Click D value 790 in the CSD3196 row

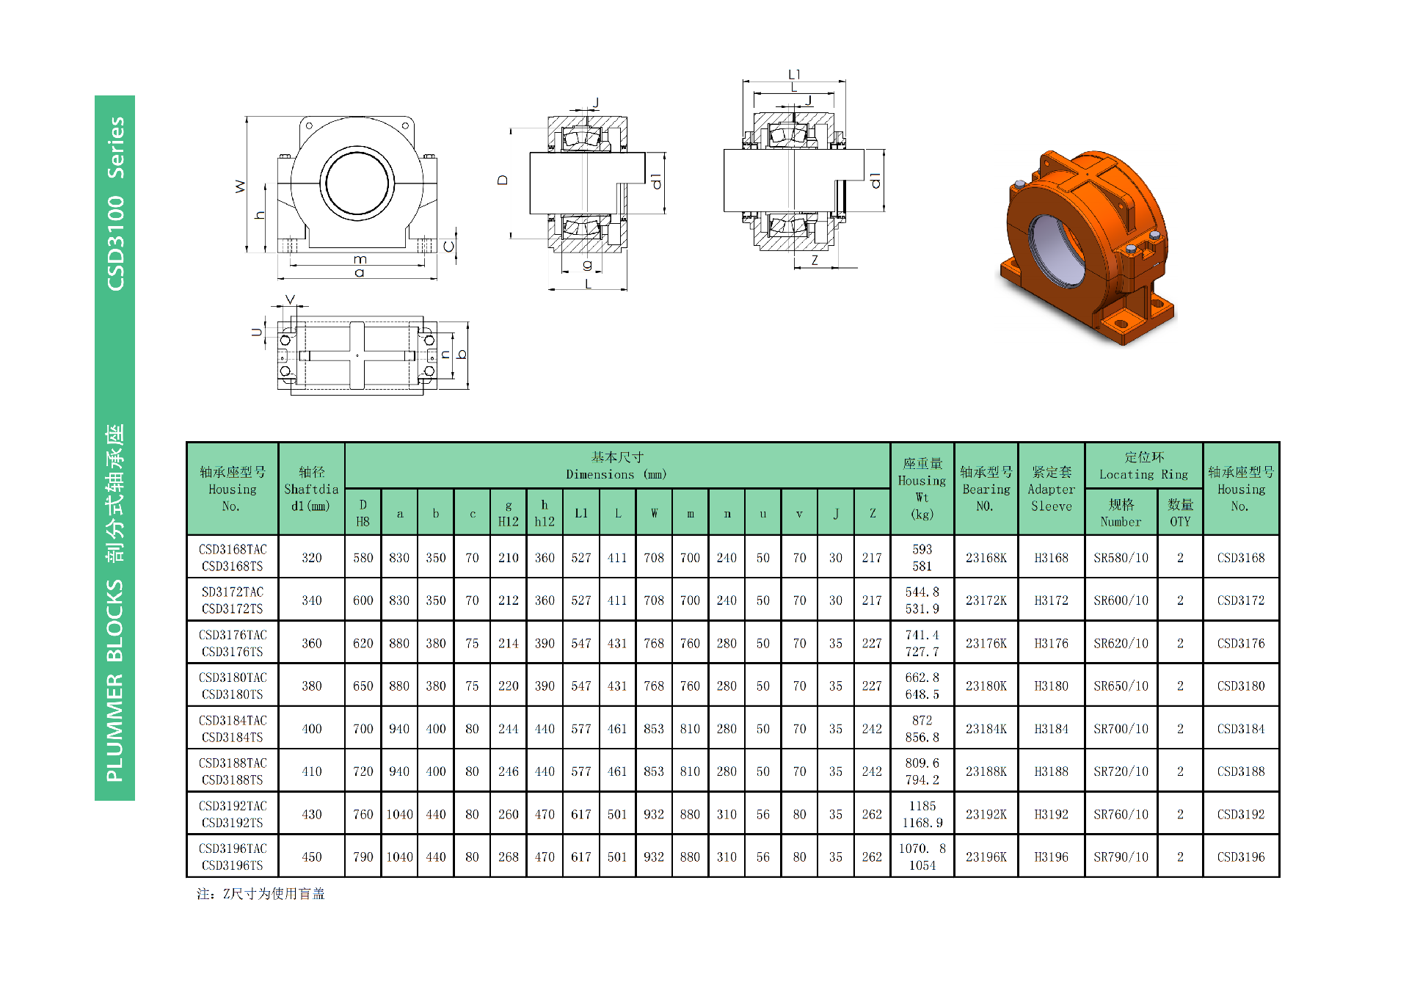tap(363, 857)
